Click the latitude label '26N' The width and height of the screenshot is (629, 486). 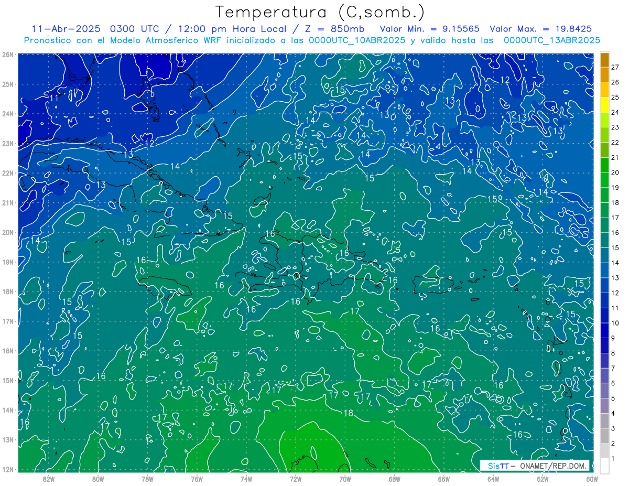[7, 55]
